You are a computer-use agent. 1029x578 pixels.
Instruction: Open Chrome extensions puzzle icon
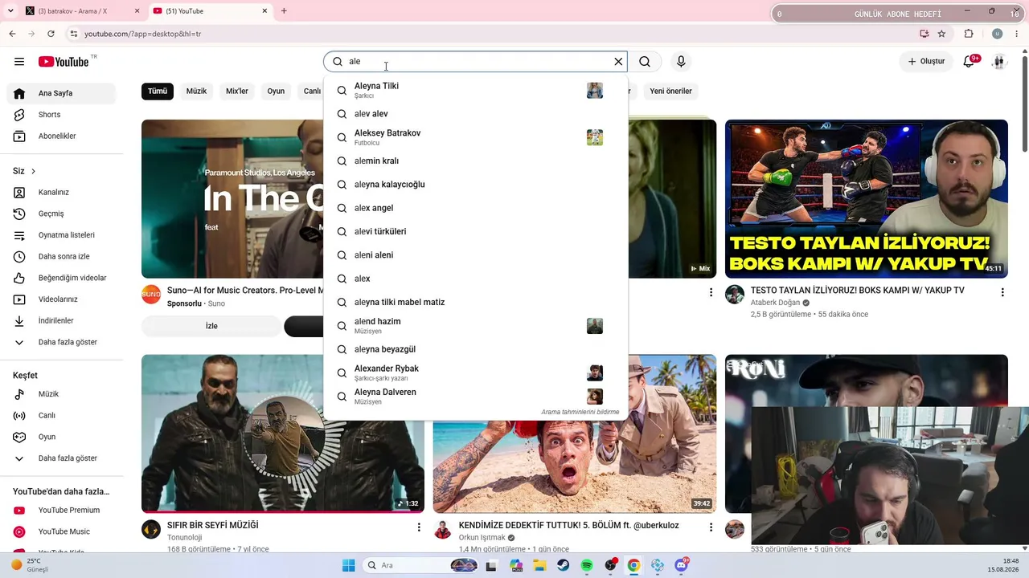coord(969,34)
